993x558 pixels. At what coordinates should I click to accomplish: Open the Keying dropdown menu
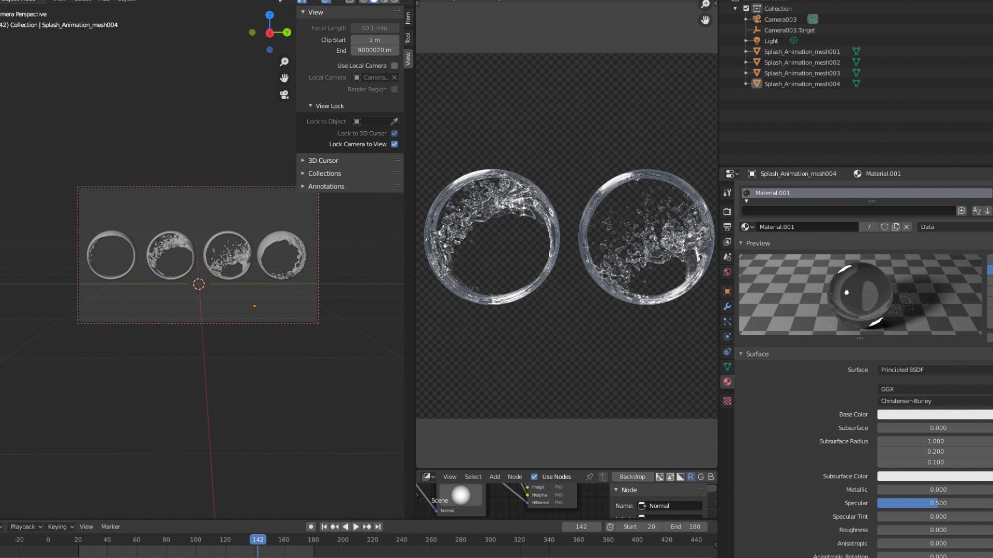tap(61, 526)
